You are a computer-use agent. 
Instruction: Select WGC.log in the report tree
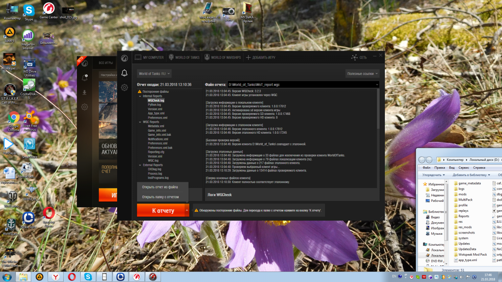click(x=153, y=160)
